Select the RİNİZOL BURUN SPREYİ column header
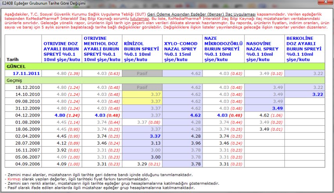Viewport: 334px width, 193px height. click(141, 51)
